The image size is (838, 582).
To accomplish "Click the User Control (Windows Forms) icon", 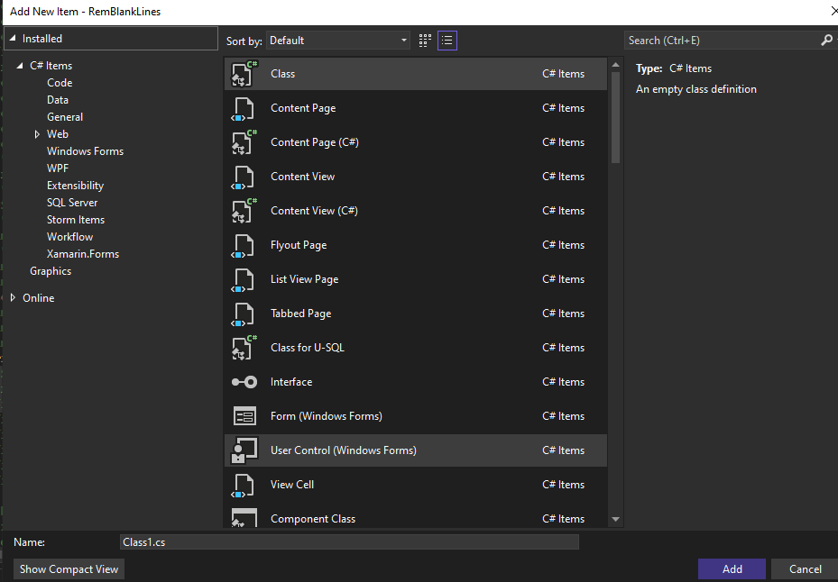I will click(x=244, y=450).
